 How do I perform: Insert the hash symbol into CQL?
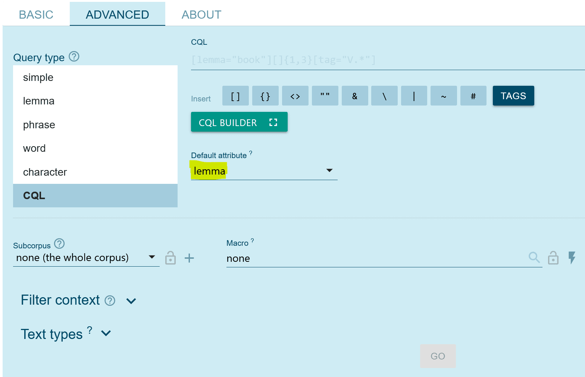473,96
